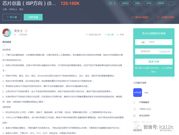Click the vivo company name text
179x135 pixels.
click(x=146, y=93)
